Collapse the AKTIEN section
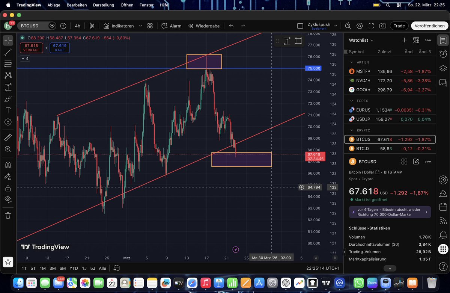 (352, 62)
